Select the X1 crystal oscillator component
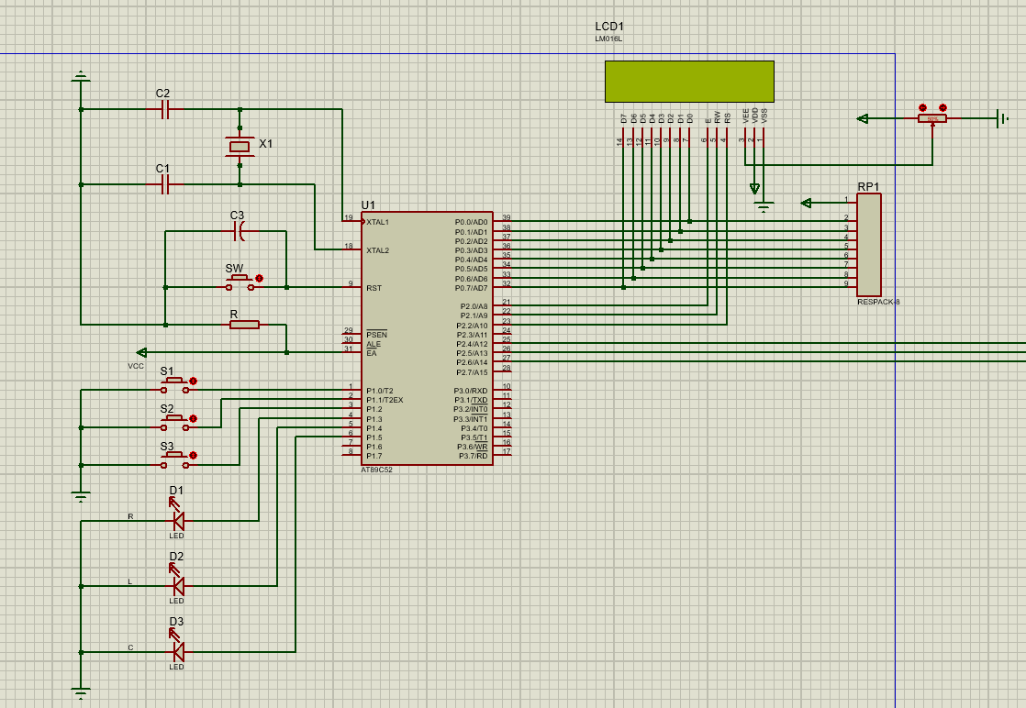Screen dimensions: 1026x708 (x=240, y=146)
